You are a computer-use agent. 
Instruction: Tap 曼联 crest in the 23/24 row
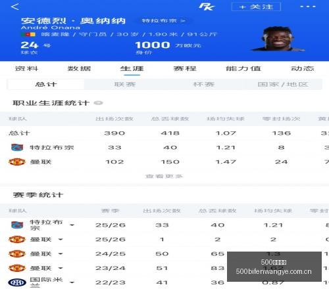(17, 268)
